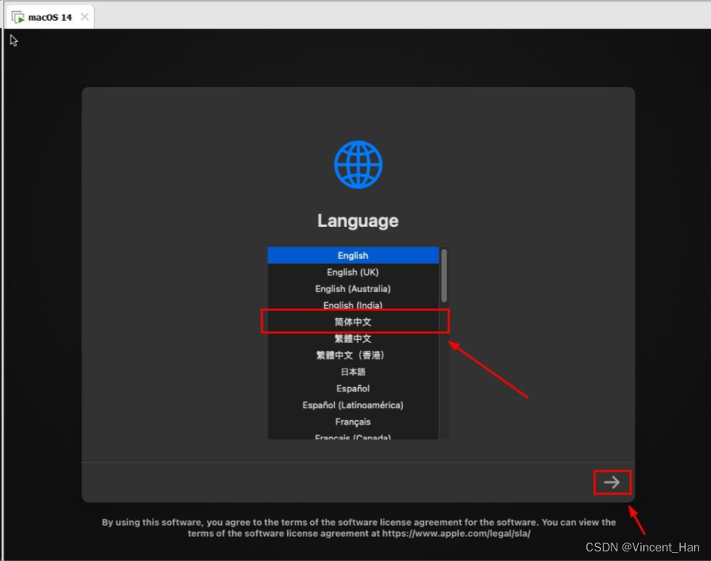
Task: Select English (UK) language
Action: click(x=353, y=272)
